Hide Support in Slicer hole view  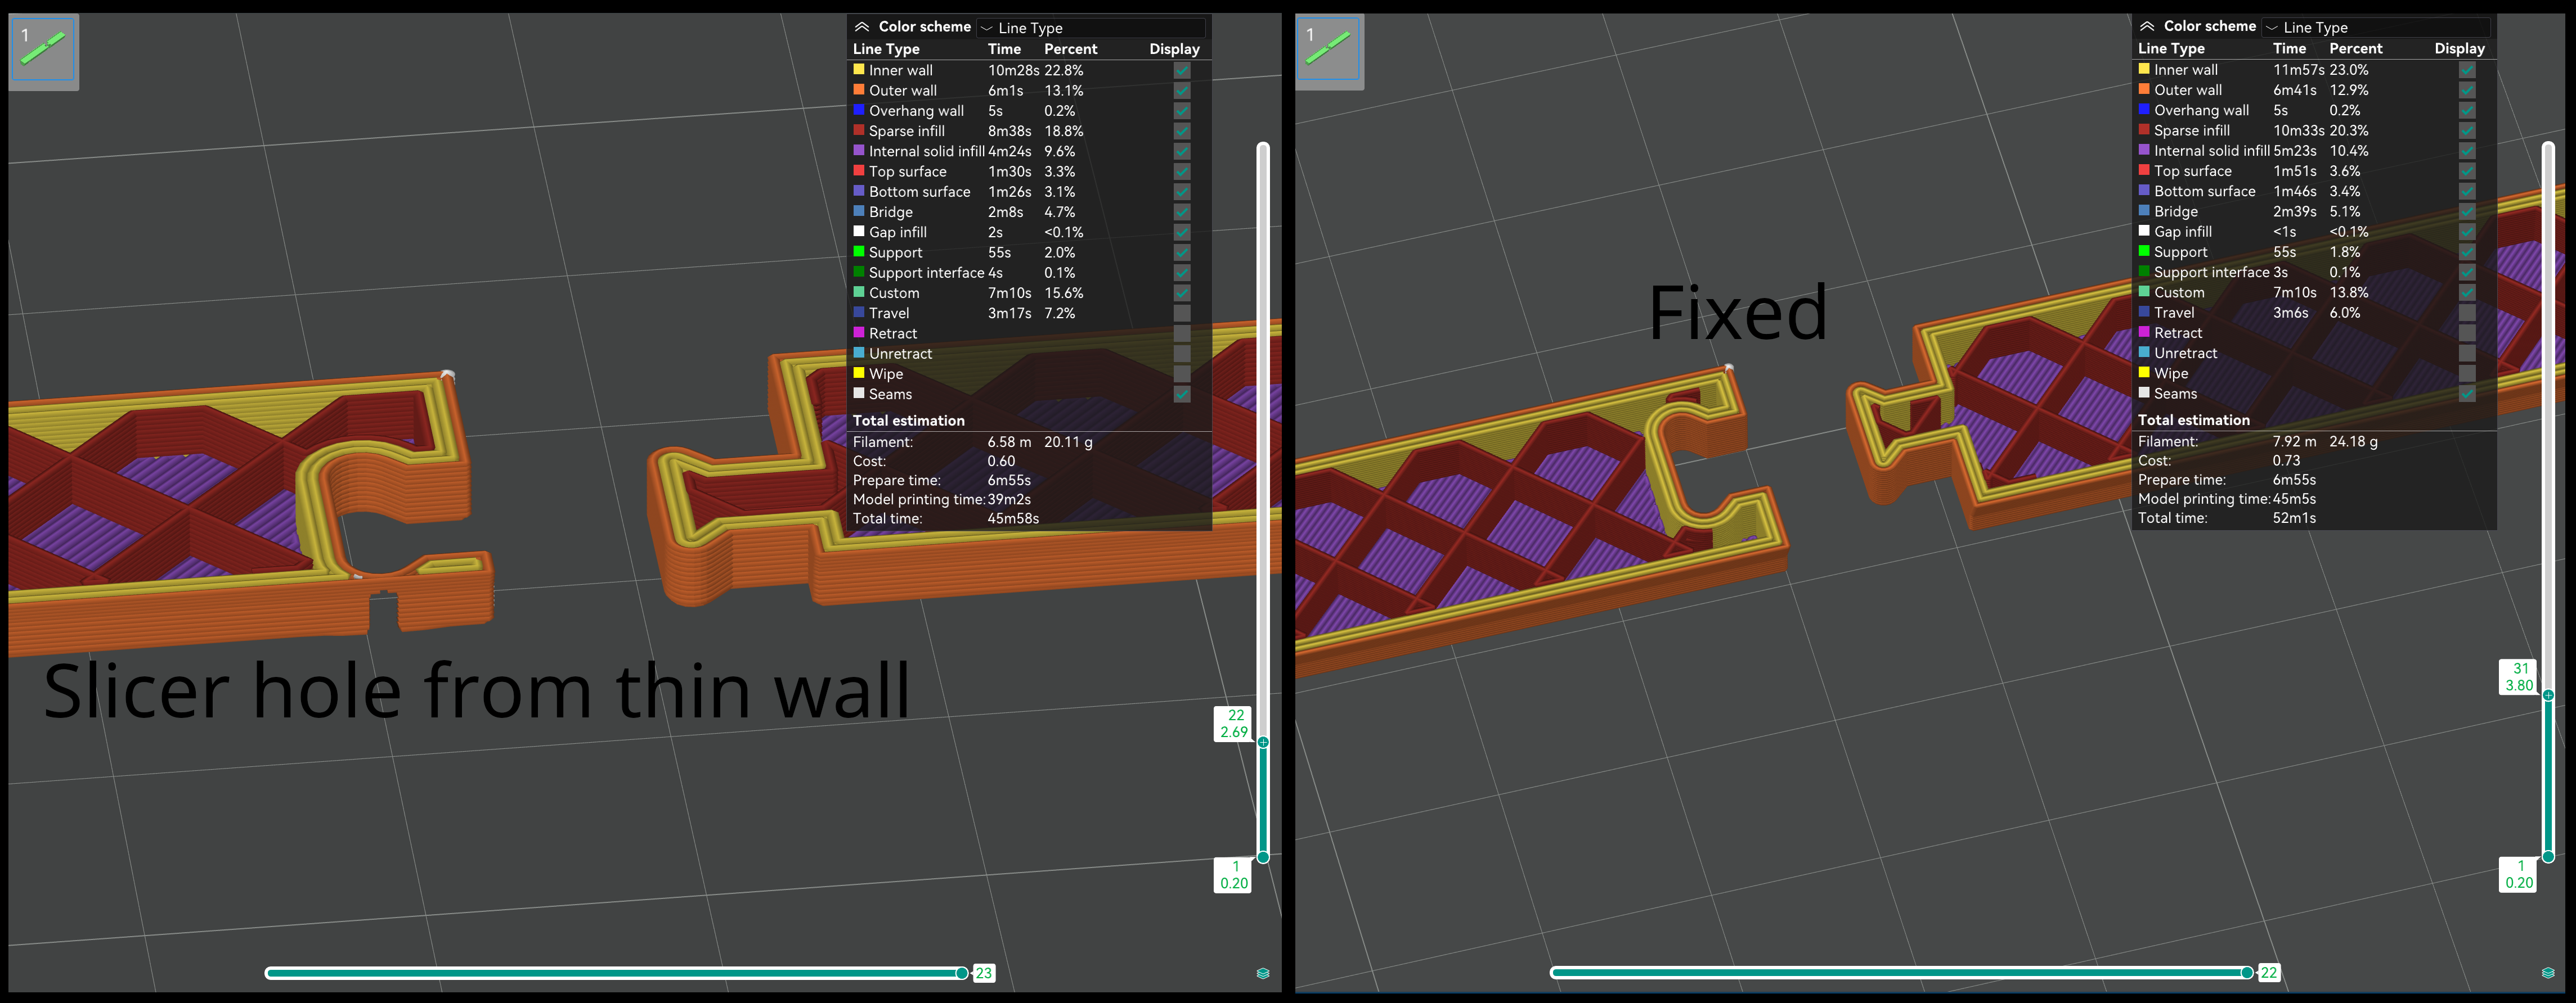point(1182,253)
